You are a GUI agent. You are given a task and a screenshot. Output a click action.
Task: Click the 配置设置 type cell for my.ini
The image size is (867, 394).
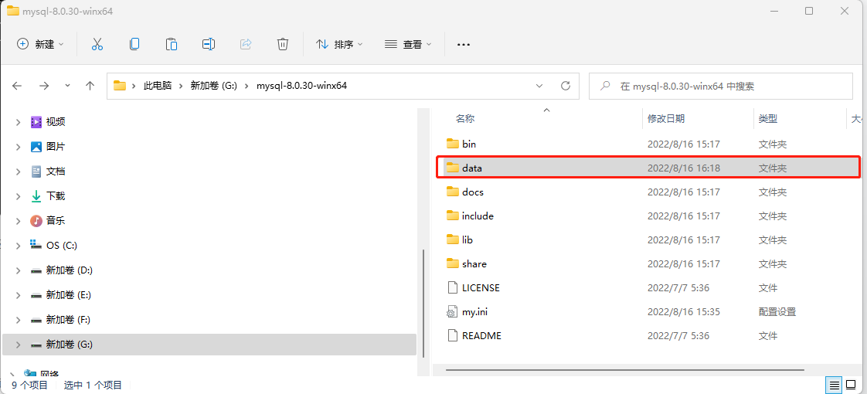click(x=777, y=311)
